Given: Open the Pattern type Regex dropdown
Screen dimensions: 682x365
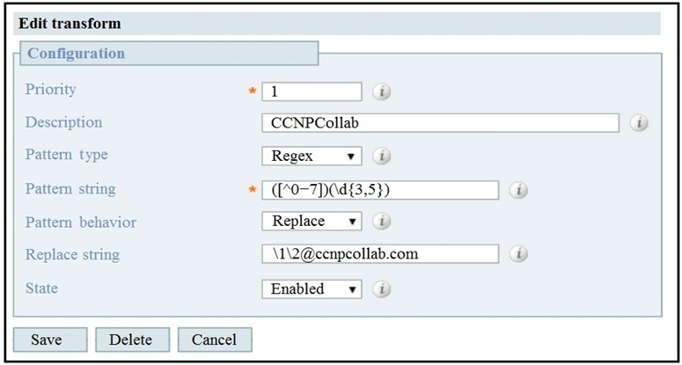Looking at the screenshot, I should tap(312, 157).
